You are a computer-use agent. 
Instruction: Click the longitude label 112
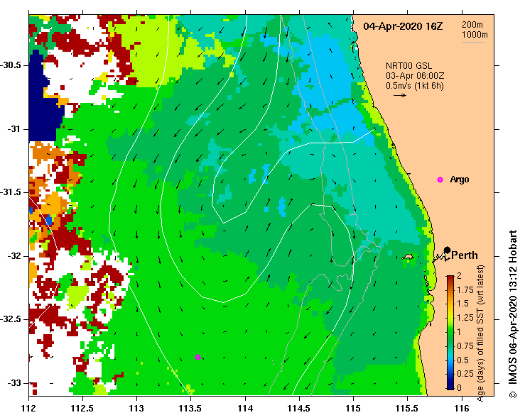[x=29, y=409]
